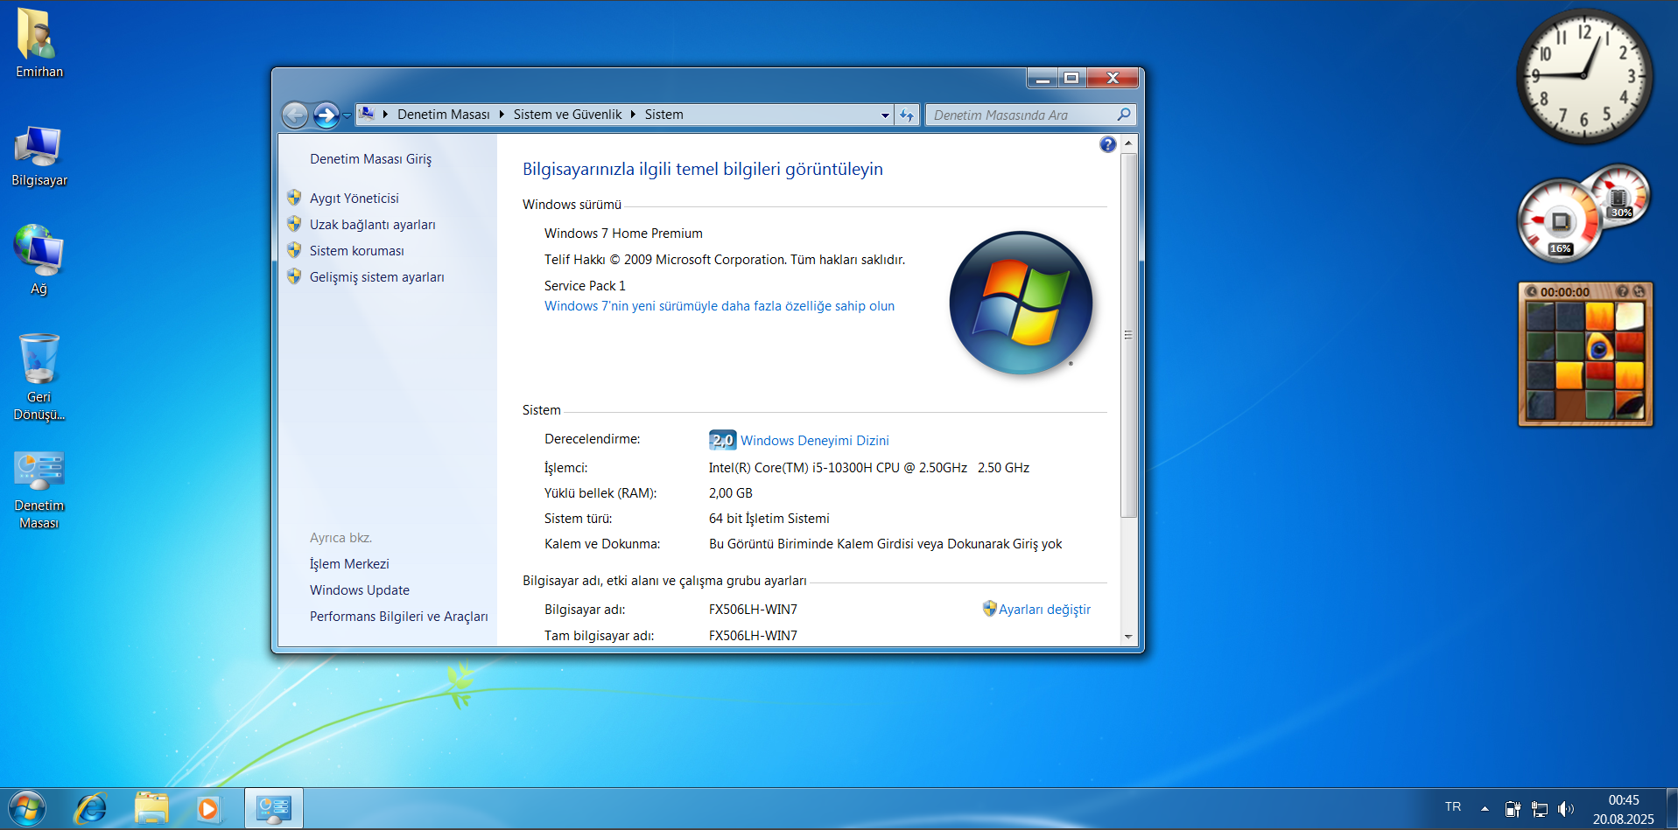
Task: Show hidden tray icons arrow
Action: 1485,809
